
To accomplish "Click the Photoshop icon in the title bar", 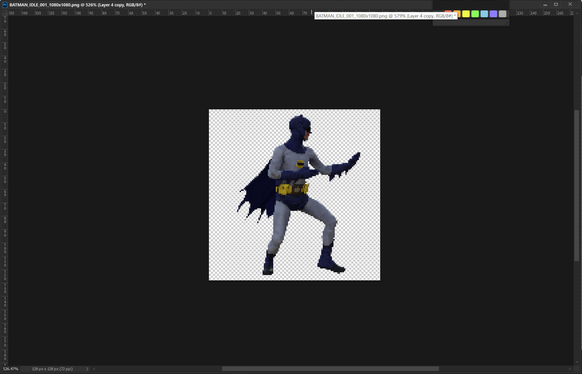I will (5, 5).
